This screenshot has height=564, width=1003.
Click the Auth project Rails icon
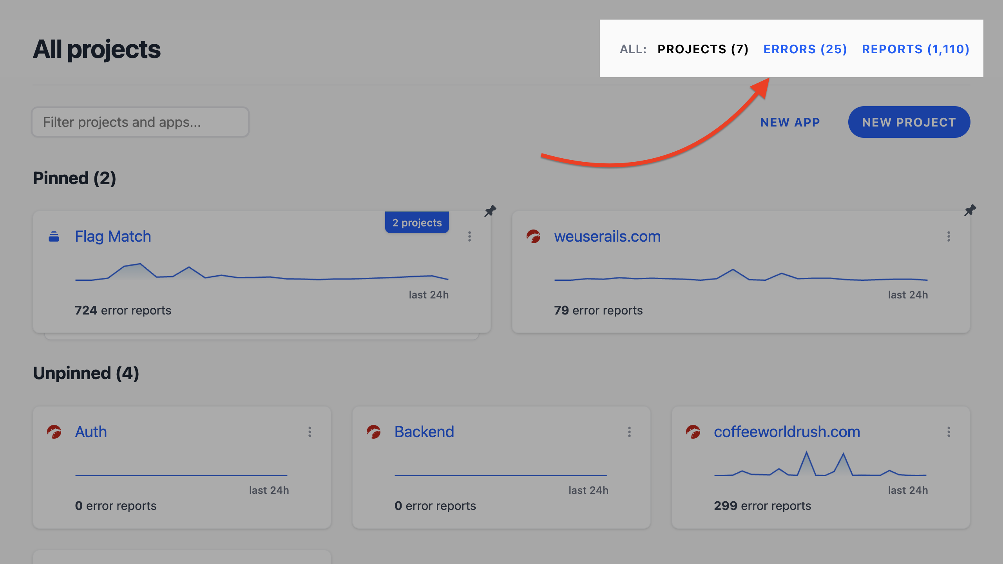(x=54, y=432)
